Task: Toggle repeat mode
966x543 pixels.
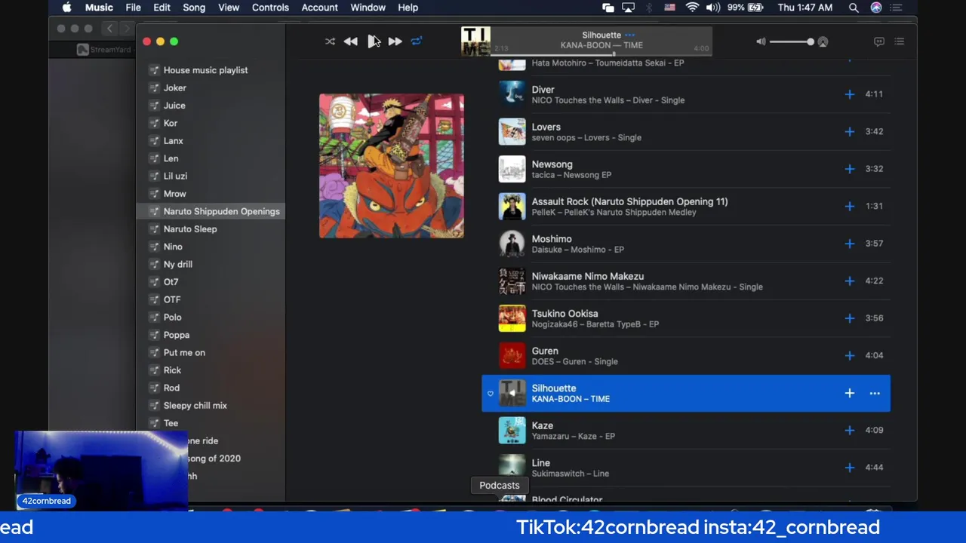Action: pyautogui.click(x=416, y=41)
